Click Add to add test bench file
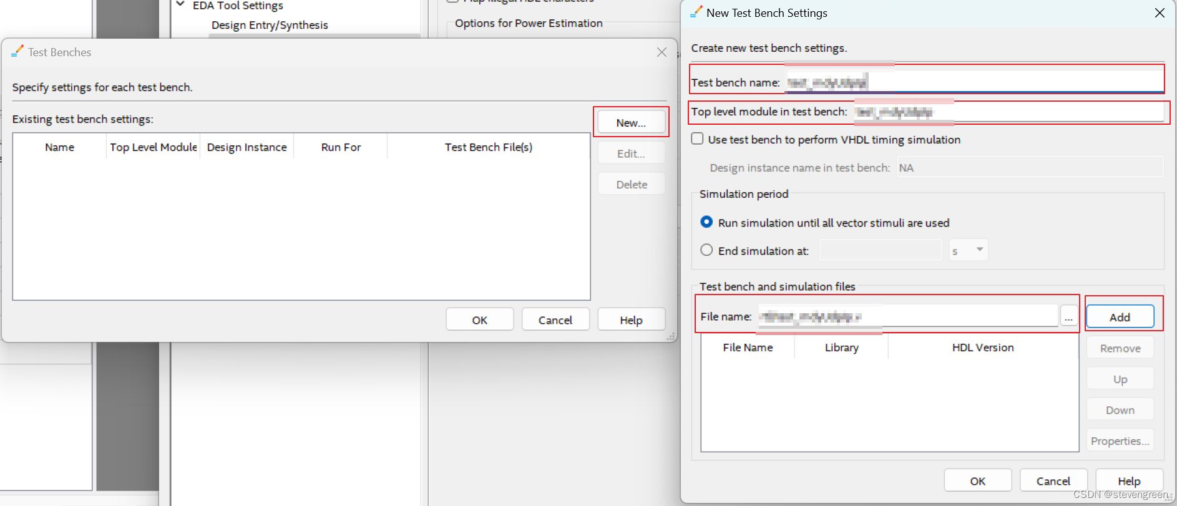The height and width of the screenshot is (506, 1177). [x=1120, y=317]
